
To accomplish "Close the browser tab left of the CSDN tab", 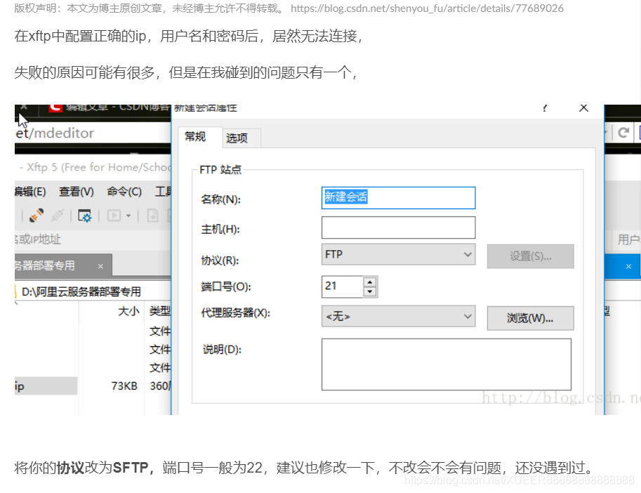I will [x=24, y=107].
